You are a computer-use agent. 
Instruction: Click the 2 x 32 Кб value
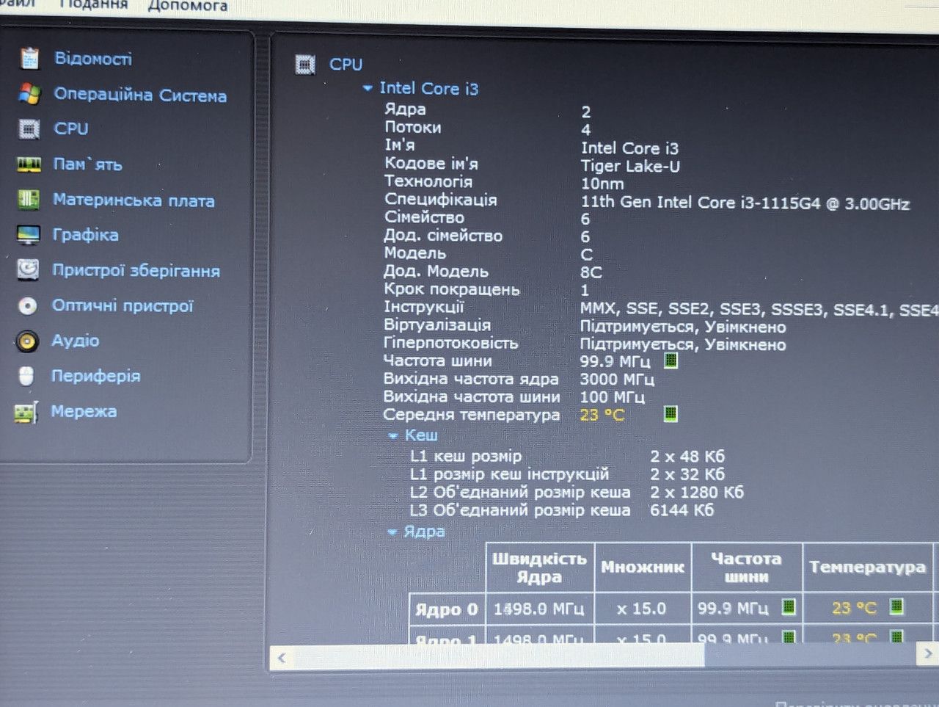tap(687, 474)
